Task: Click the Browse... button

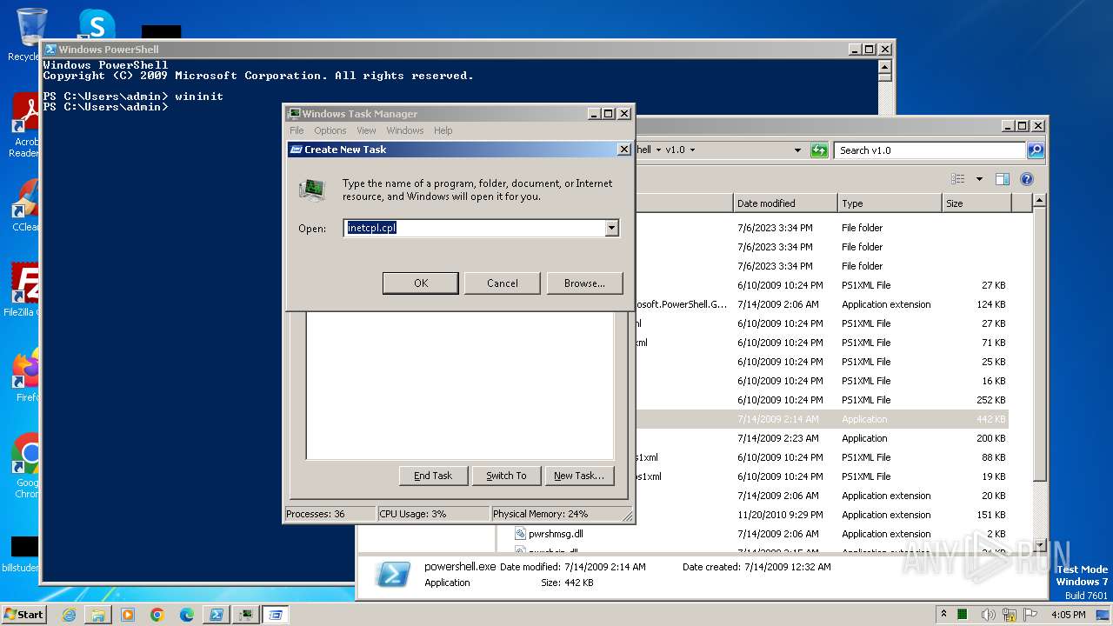Action: pos(584,283)
